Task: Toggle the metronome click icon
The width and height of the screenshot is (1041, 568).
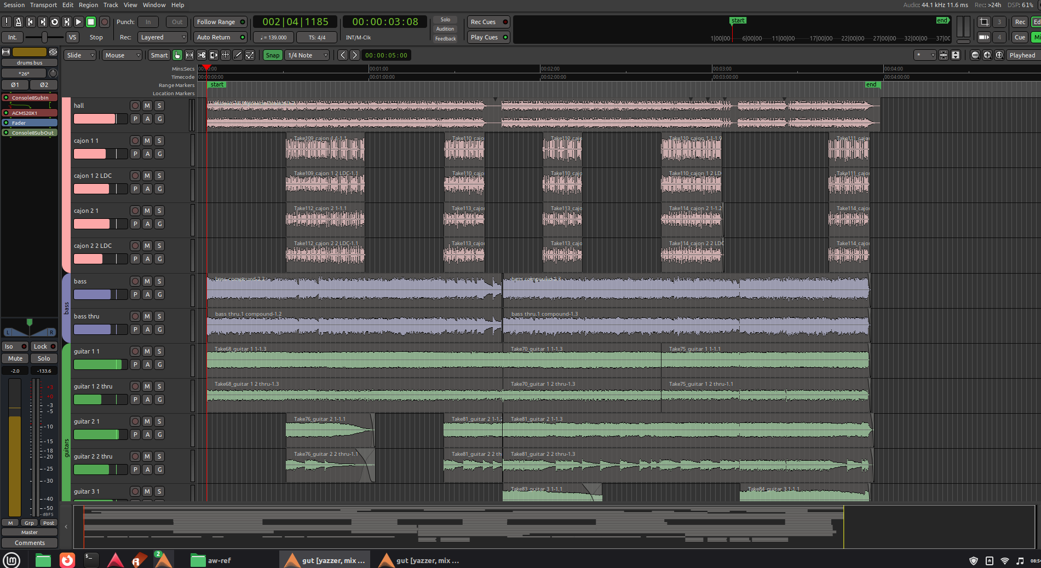Action: [x=18, y=22]
